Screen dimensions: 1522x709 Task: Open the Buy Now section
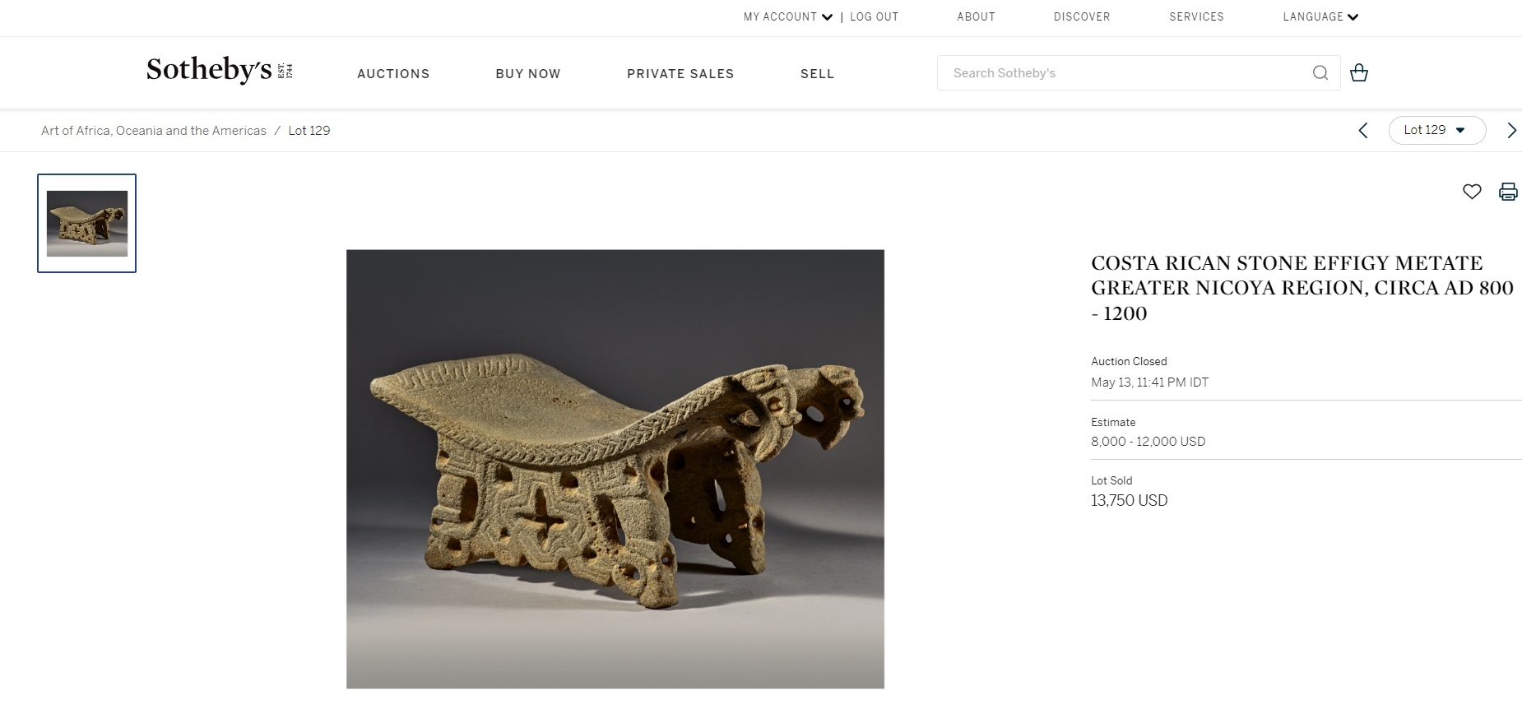528,74
